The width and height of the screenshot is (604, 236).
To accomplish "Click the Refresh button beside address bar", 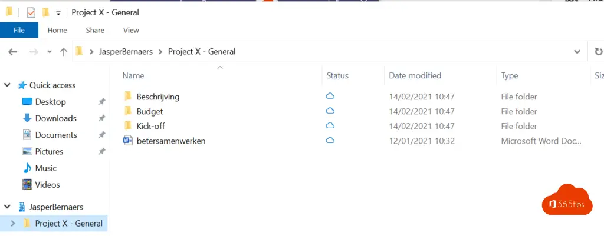I will 598,52.
